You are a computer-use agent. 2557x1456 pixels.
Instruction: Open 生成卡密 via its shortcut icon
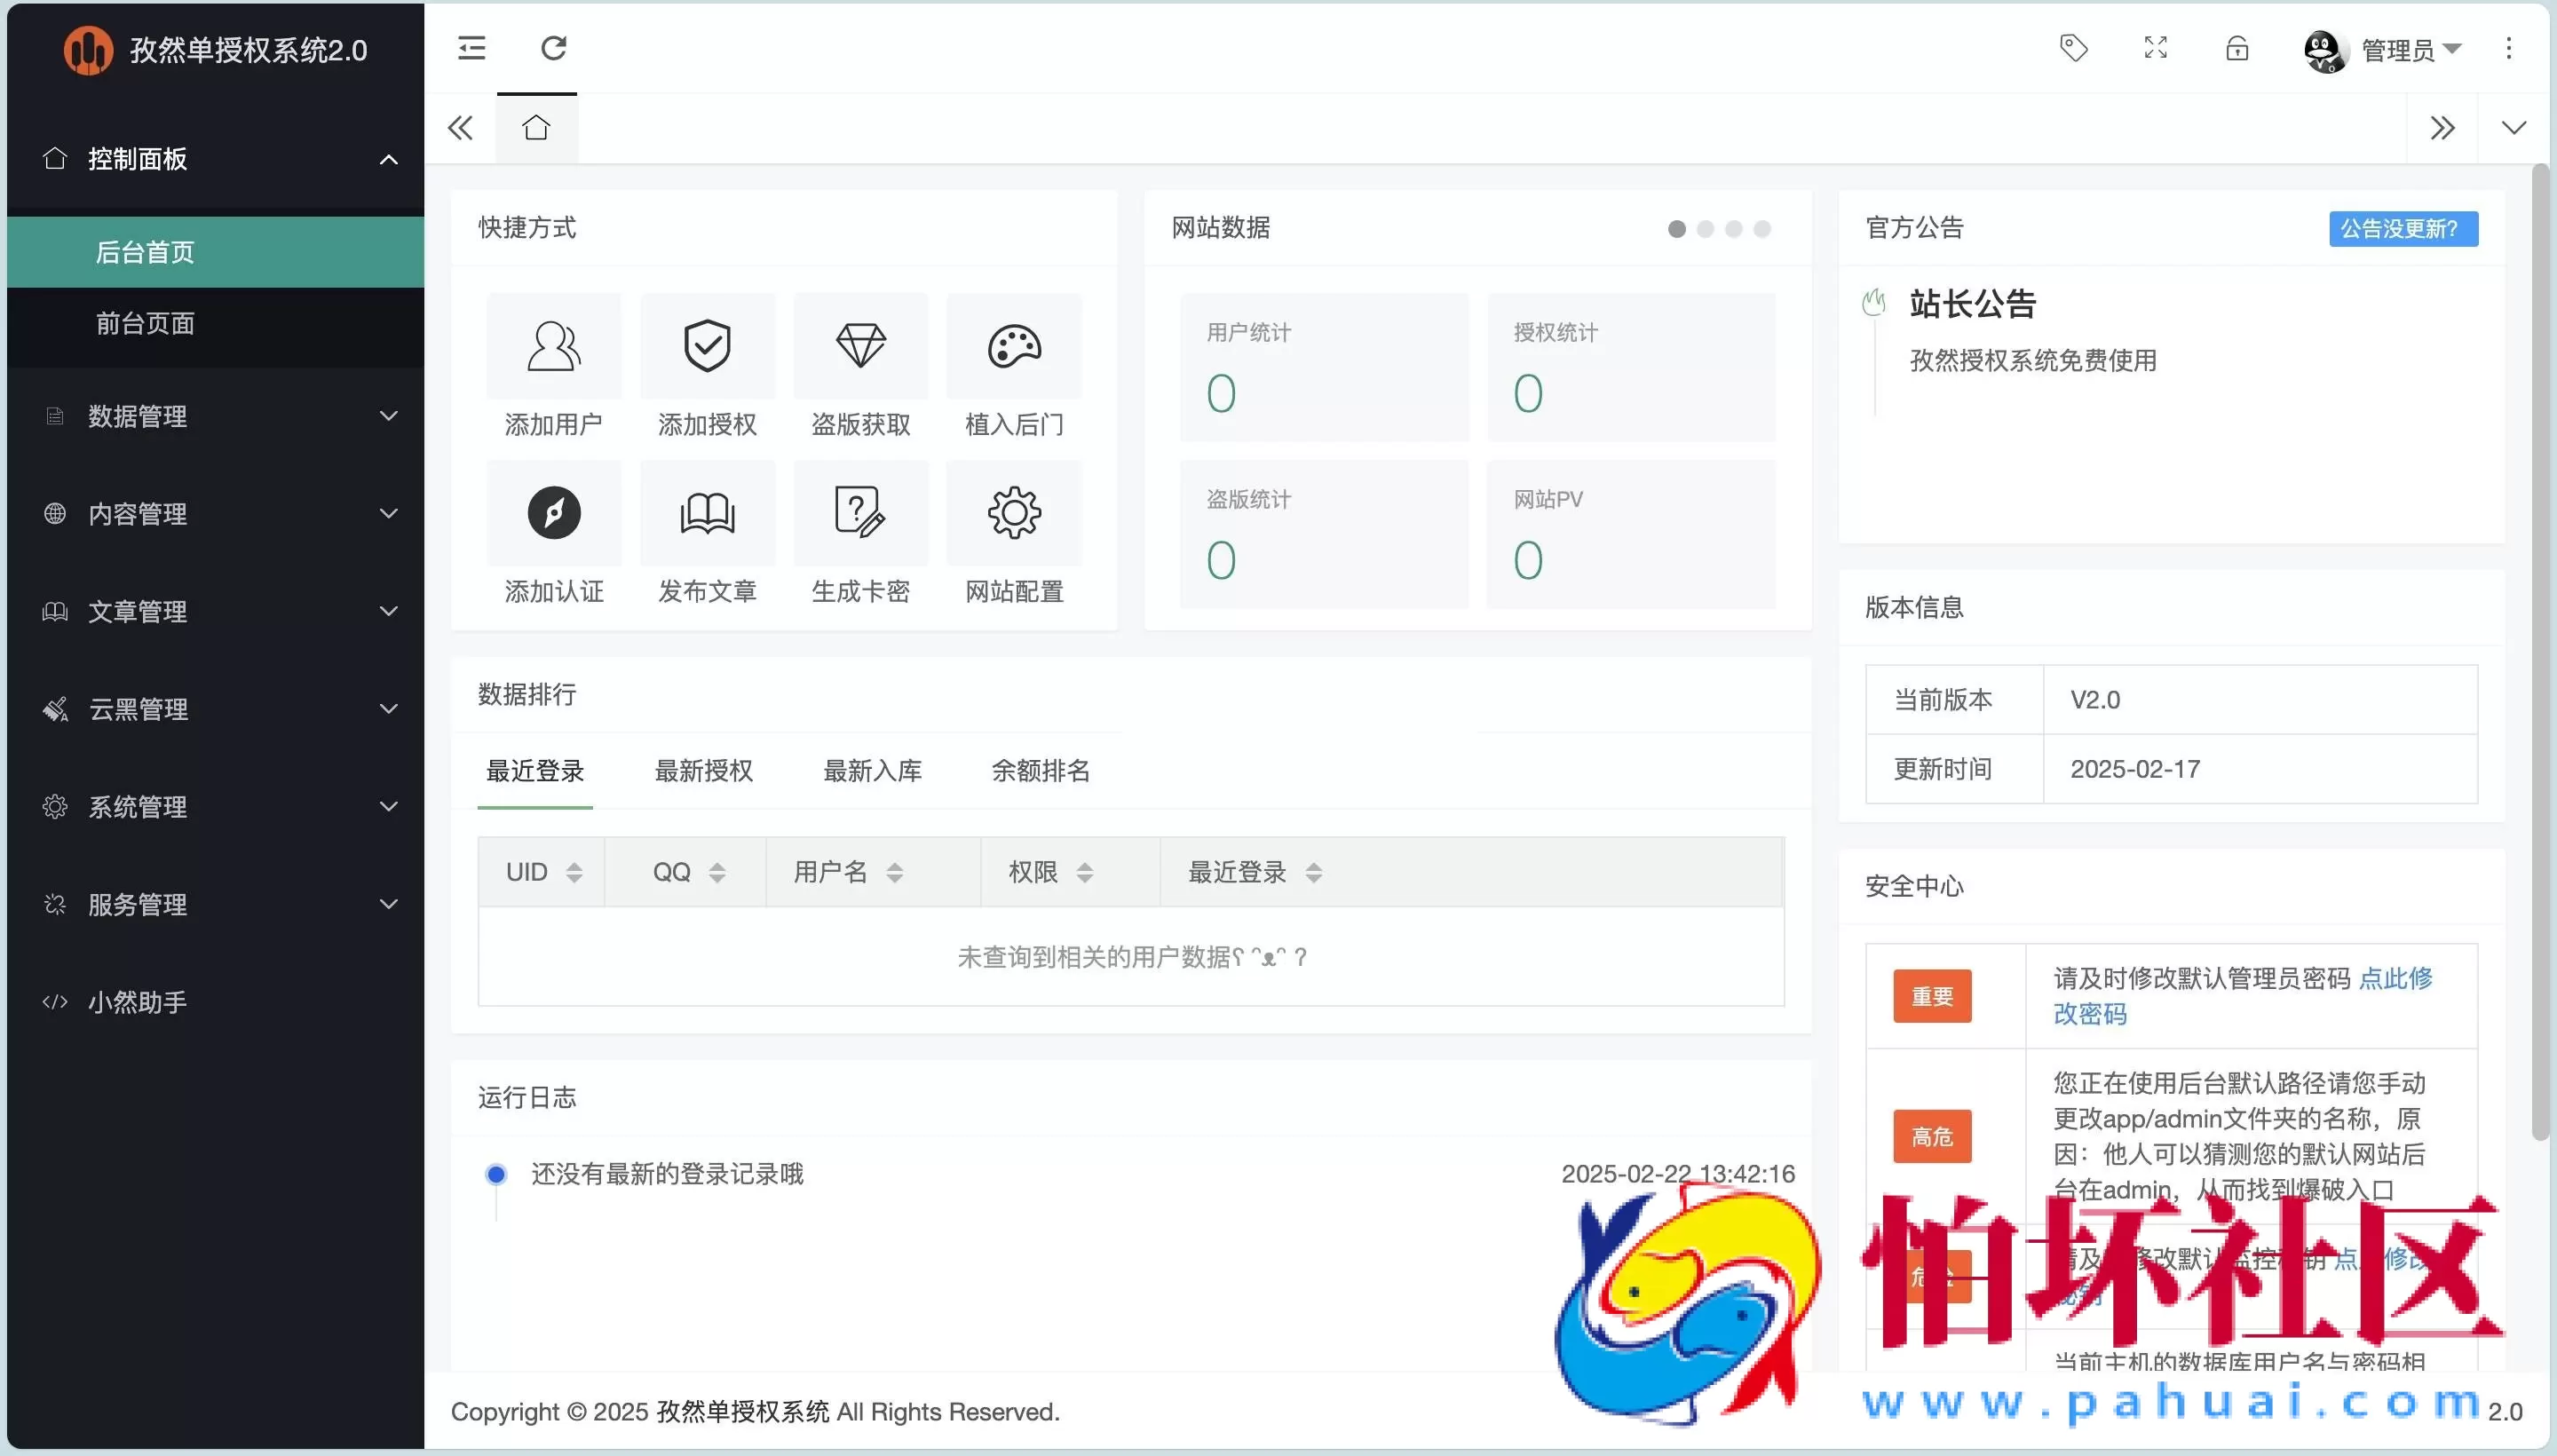tap(861, 512)
